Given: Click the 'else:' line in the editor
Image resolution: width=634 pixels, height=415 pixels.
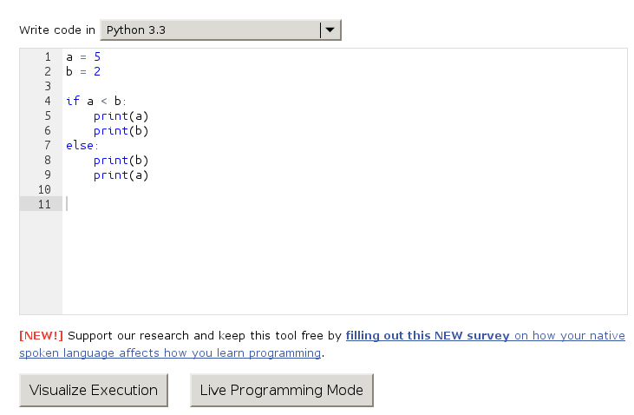Looking at the screenshot, I should 82,146.
